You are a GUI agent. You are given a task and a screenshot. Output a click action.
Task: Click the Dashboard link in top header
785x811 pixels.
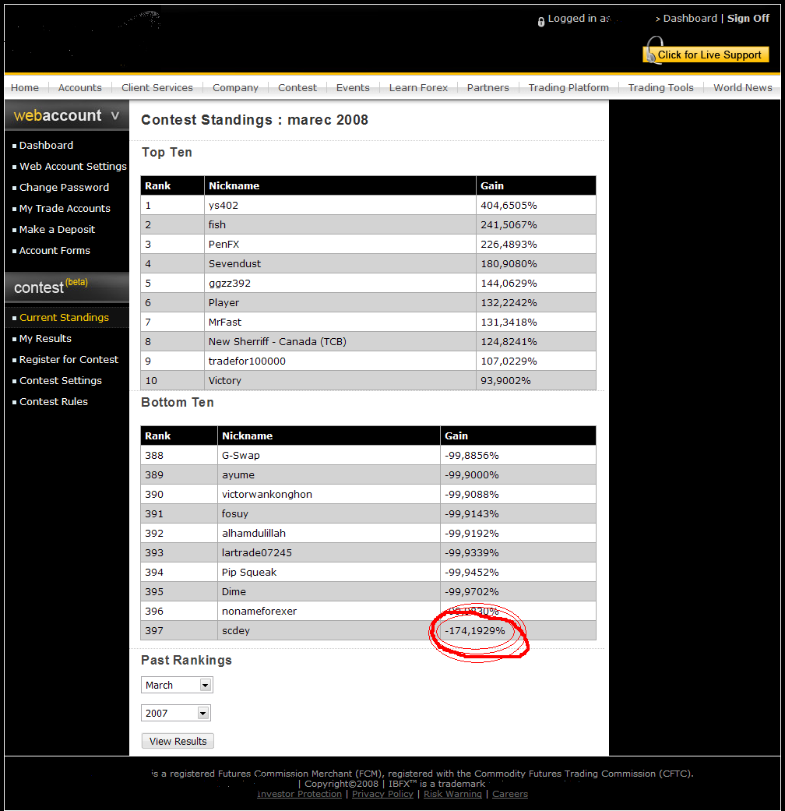pyautogui.click(x=690, y=19)
